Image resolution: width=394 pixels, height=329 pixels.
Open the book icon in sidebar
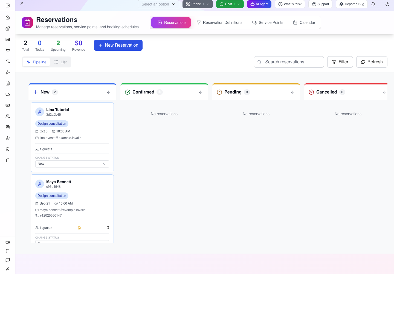(8, 251)
